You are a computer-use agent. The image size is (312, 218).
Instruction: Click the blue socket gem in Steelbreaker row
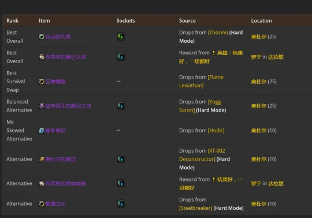121,204
